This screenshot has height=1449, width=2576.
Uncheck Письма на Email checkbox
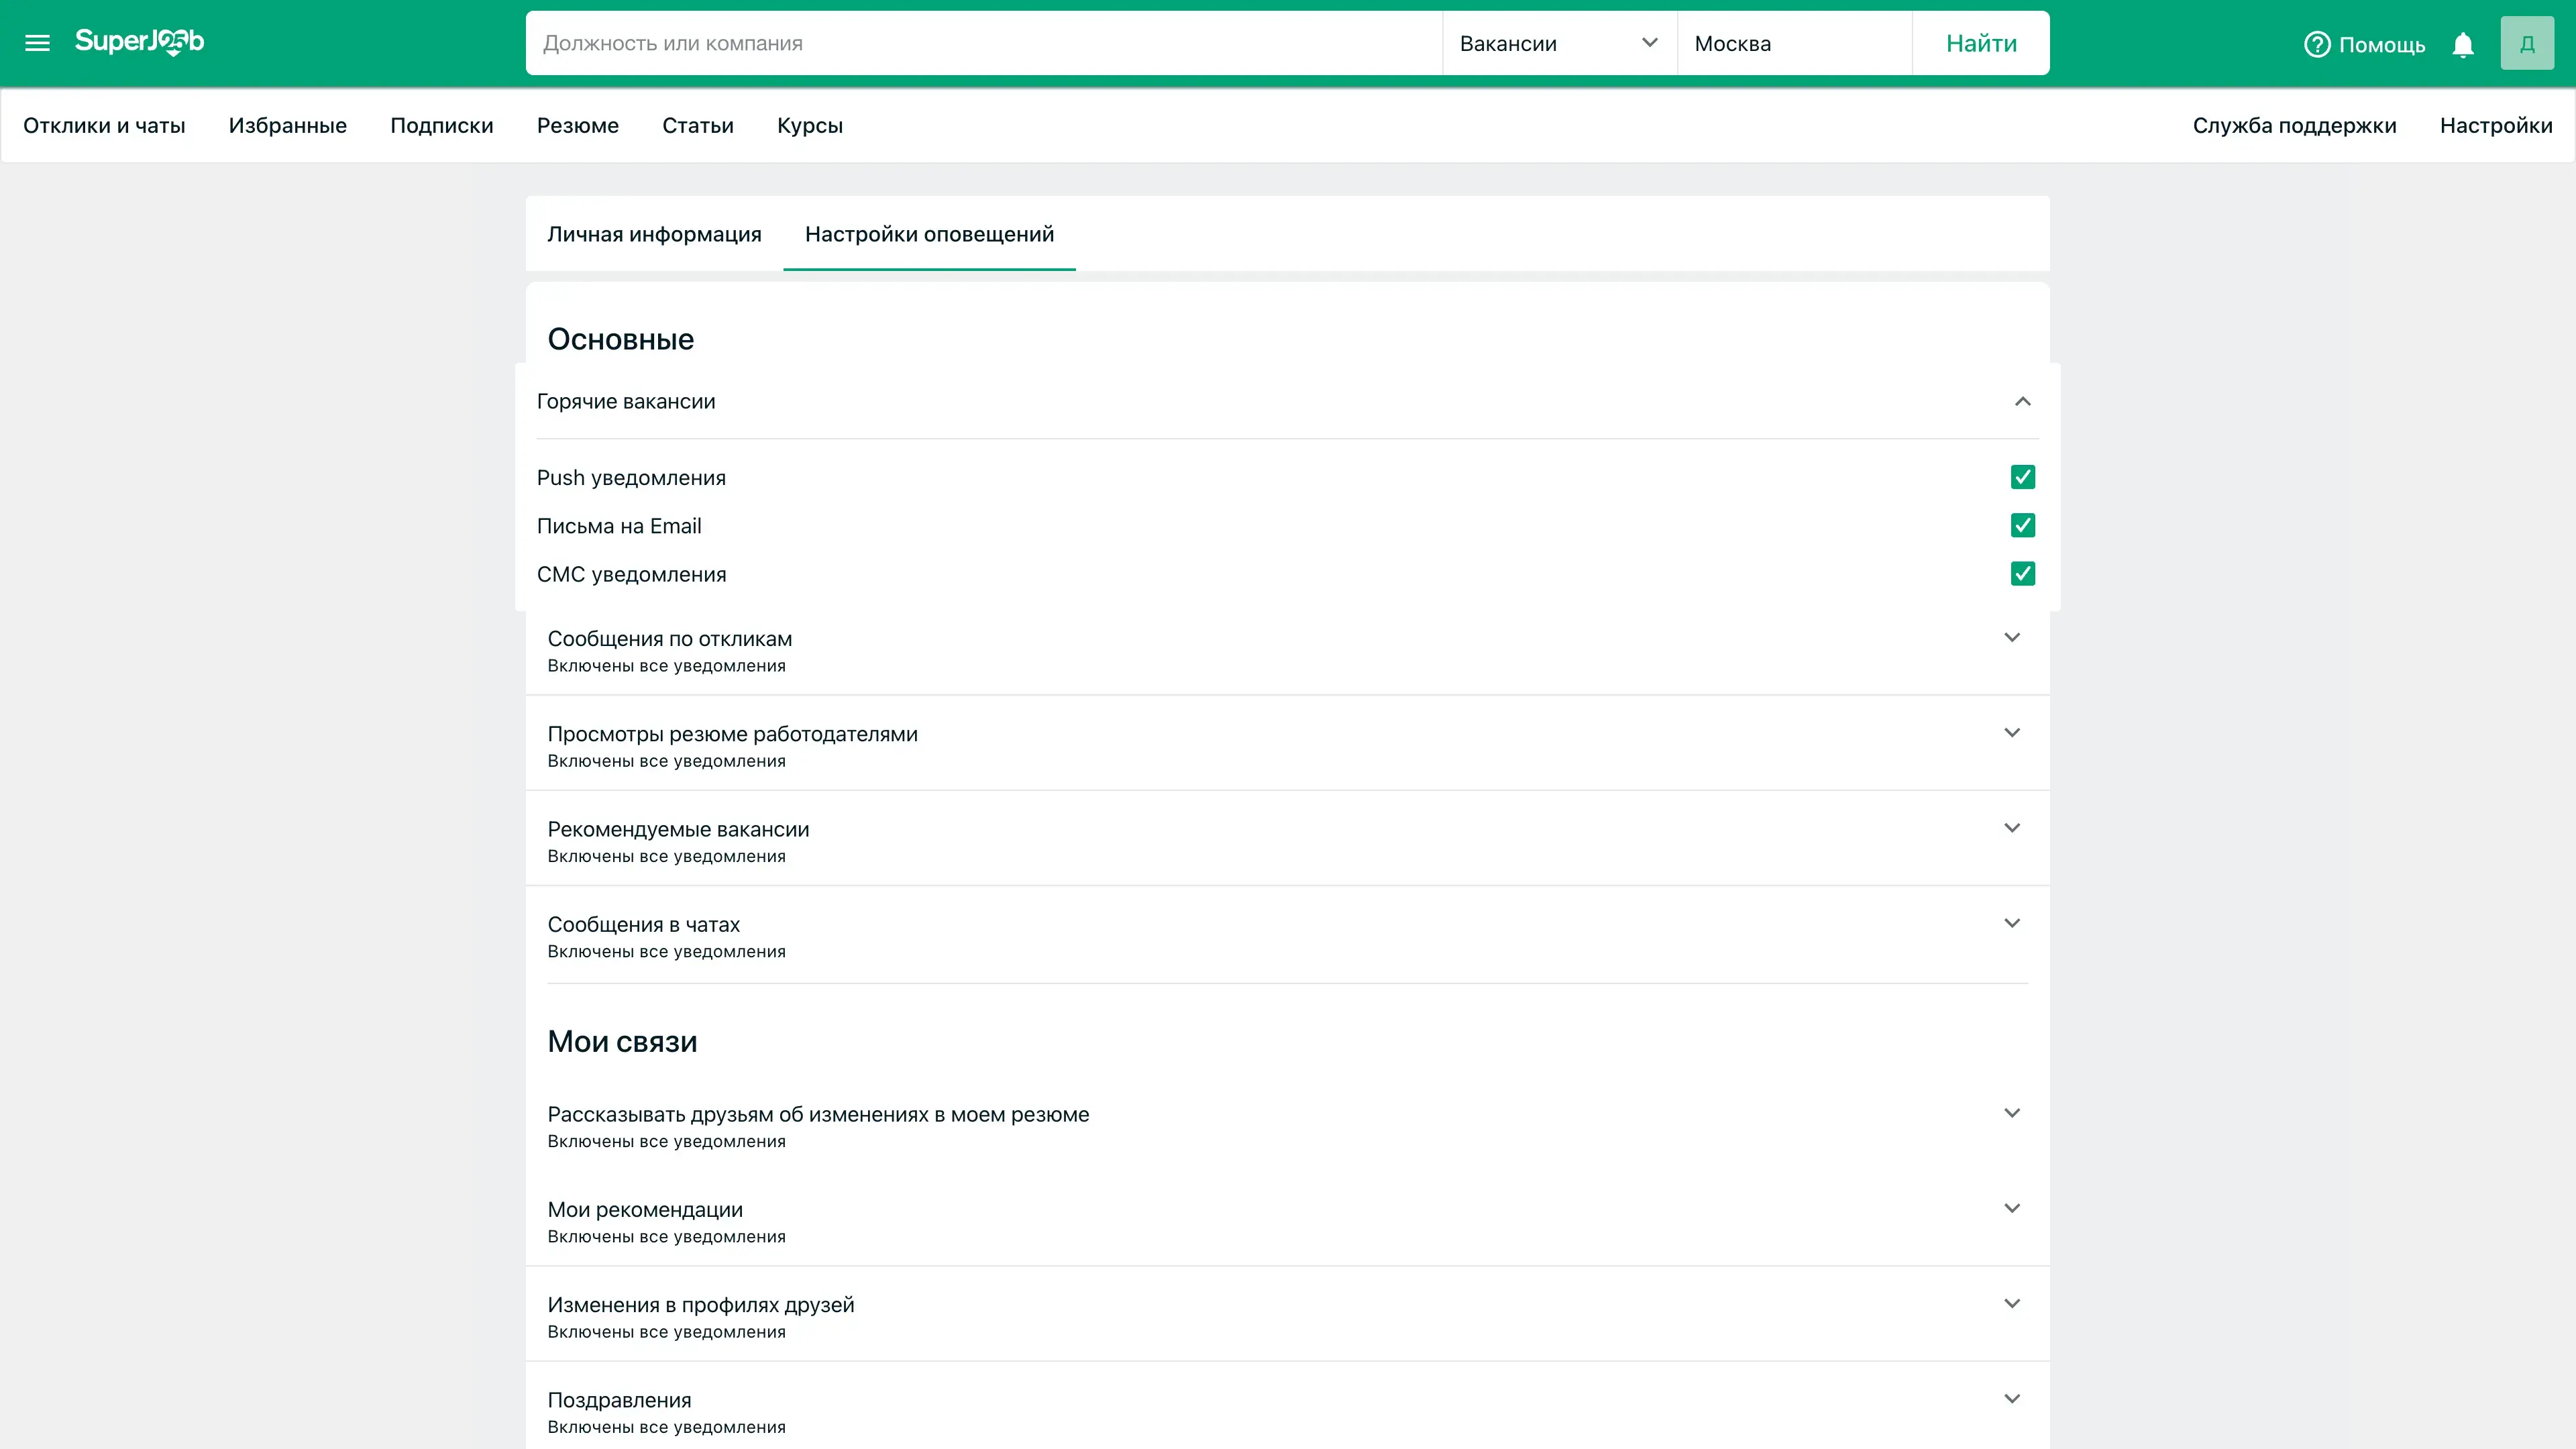pyautogui.click(x=2022, y=525)
